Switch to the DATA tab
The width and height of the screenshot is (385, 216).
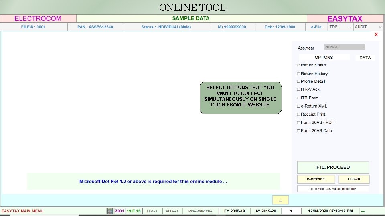coord(365,58)
